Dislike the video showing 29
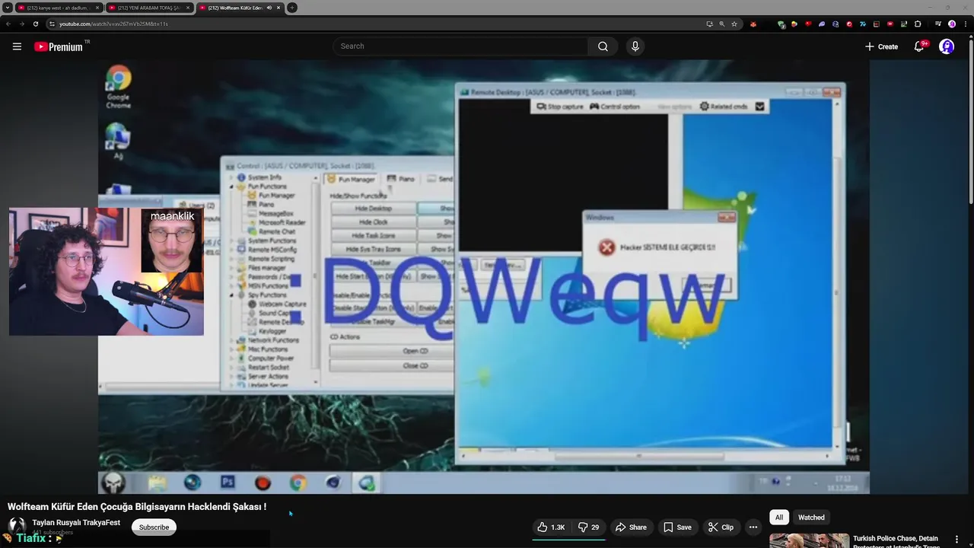The width and height of the screenshot is (974, 548). 588,527
